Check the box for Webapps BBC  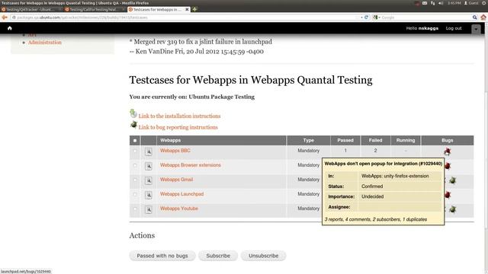[x=135, y=151]
